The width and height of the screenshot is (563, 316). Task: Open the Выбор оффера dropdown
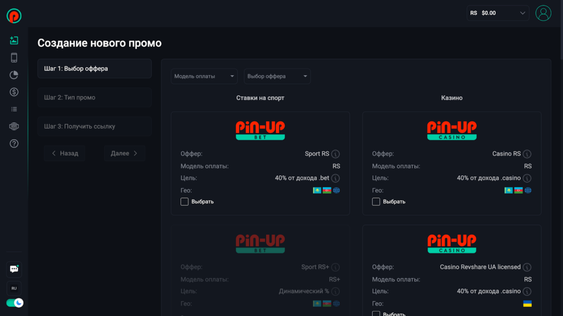coord(277,76)
